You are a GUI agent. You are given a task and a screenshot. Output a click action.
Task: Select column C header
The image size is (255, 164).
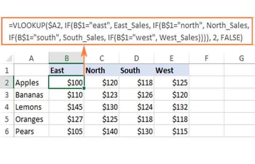[102, 58]
